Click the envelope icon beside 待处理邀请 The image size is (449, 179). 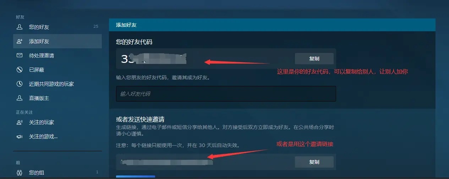click(x=20, y=55)
